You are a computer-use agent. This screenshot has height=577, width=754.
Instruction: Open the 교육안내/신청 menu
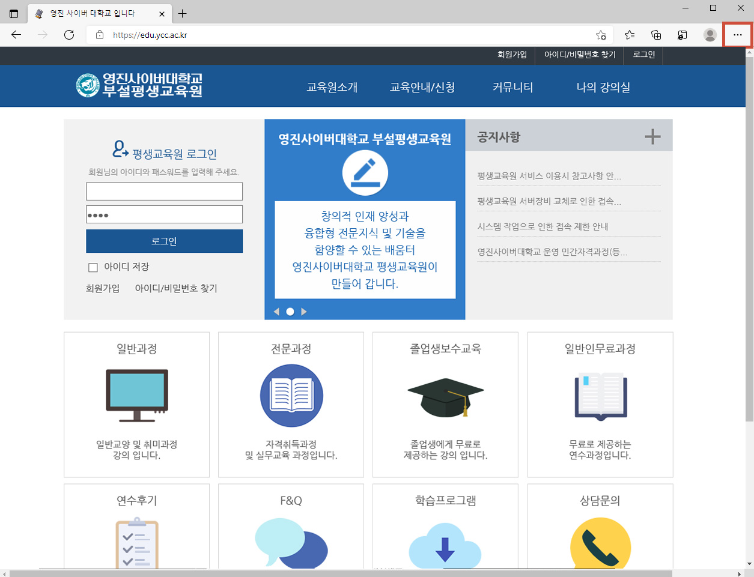(x=422, y=87)
